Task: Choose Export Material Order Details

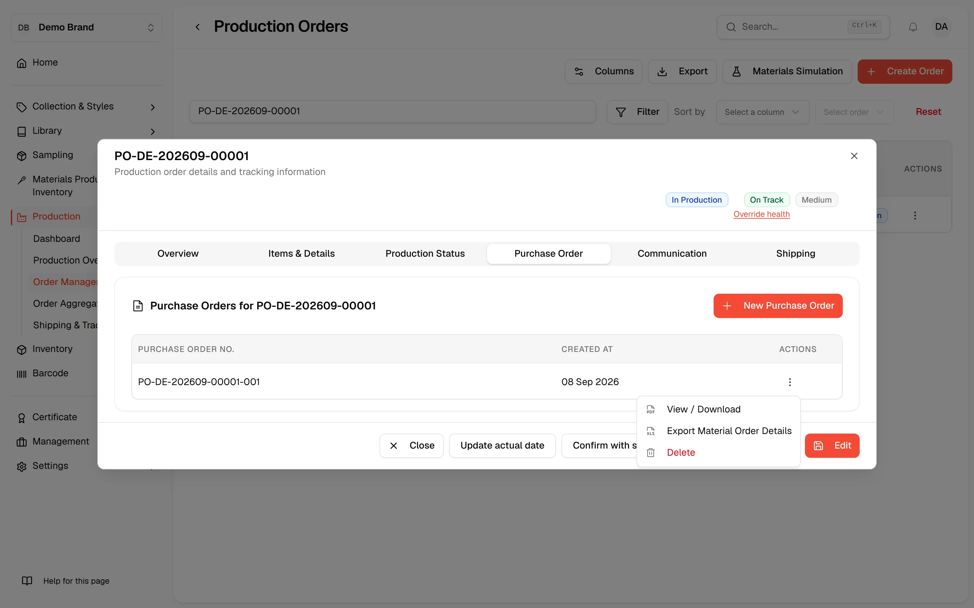Action: pyautogui.click(x=718, y=431)
